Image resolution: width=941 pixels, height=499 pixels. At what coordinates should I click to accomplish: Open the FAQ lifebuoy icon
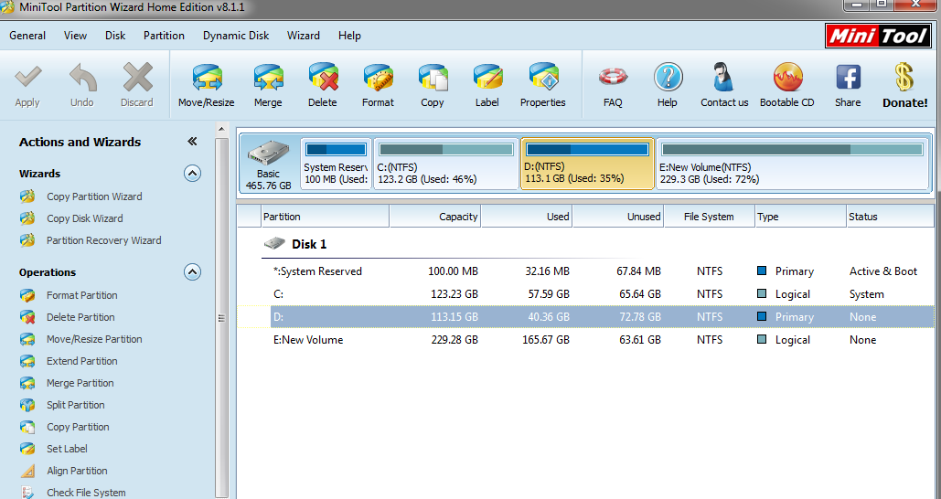613,78
